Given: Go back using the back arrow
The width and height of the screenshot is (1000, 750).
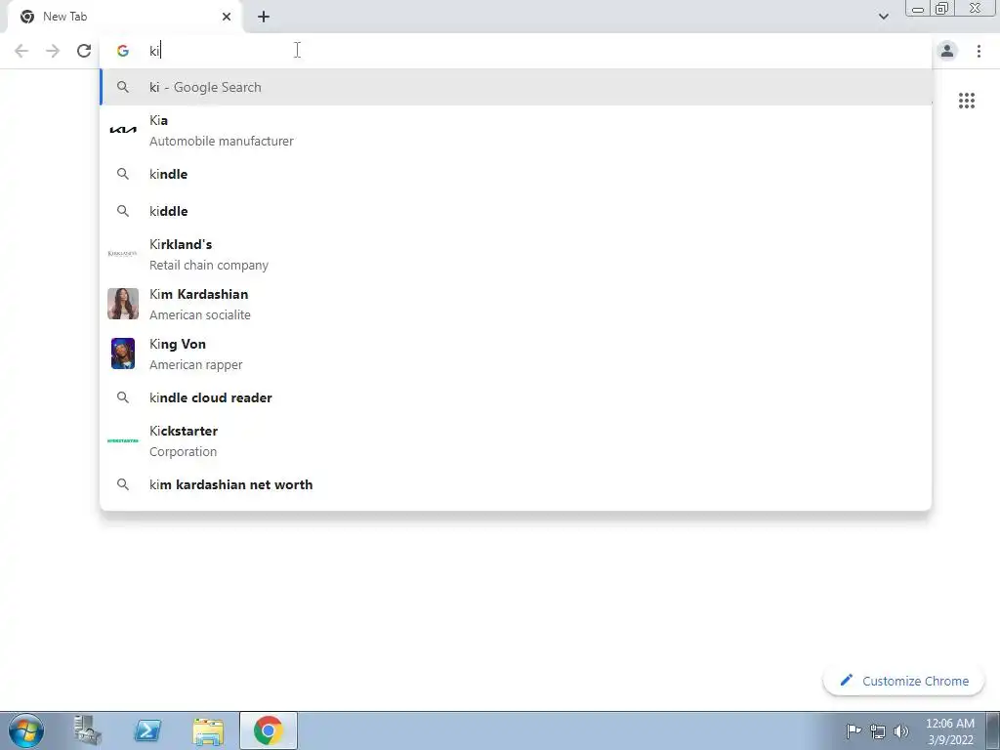Looking at the screenshot, I should pyautogui.click(x=21, y=51).
